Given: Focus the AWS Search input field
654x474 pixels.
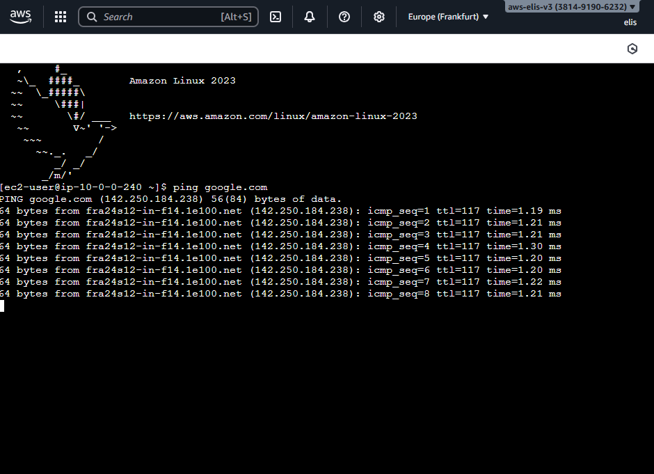Looking at the screenshot, I should [x=160, y=17].
